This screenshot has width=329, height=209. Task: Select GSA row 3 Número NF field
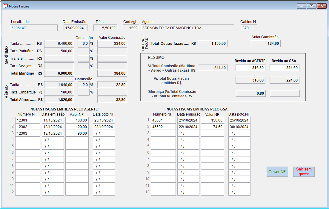[163, 133]
